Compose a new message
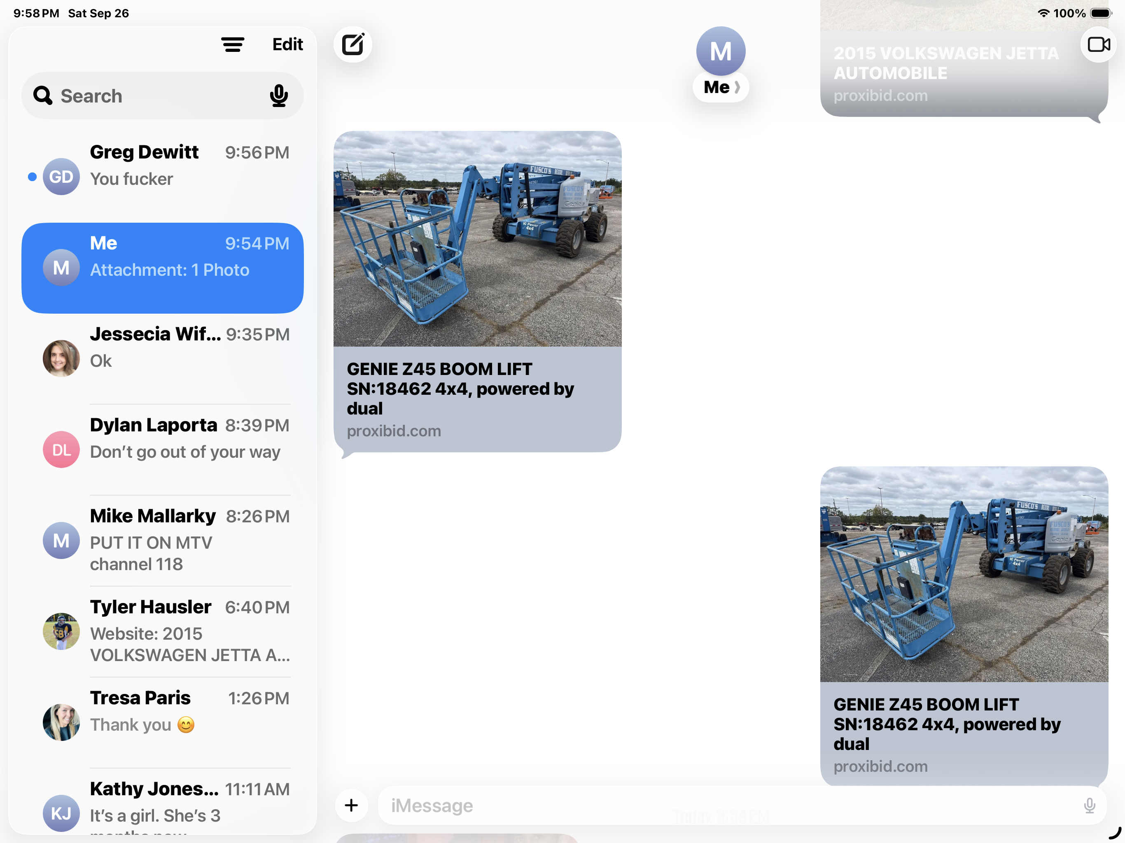Screen dimensions: 1125x843 353,45
